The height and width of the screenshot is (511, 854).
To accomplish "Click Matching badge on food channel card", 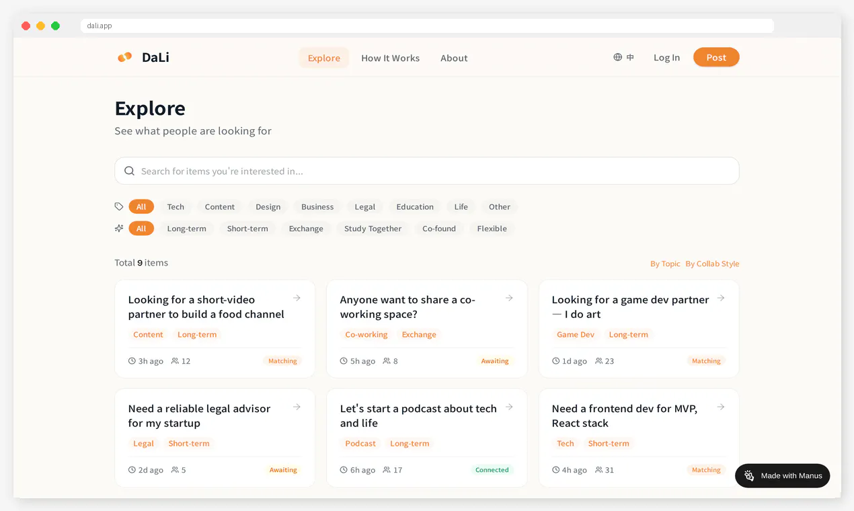I will pos(282,361).
